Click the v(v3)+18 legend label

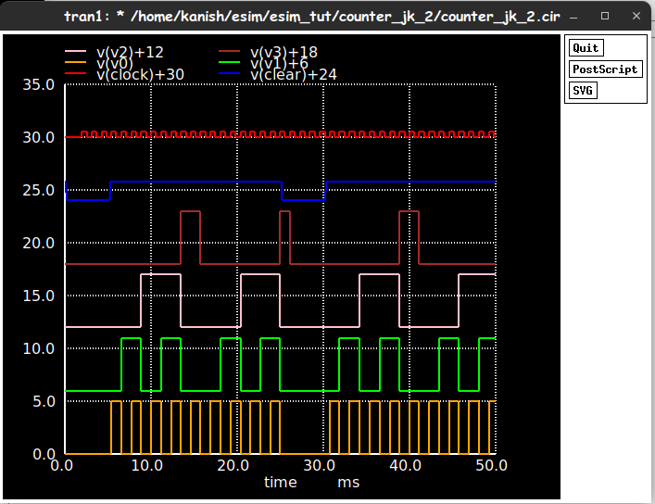point(284,52)
